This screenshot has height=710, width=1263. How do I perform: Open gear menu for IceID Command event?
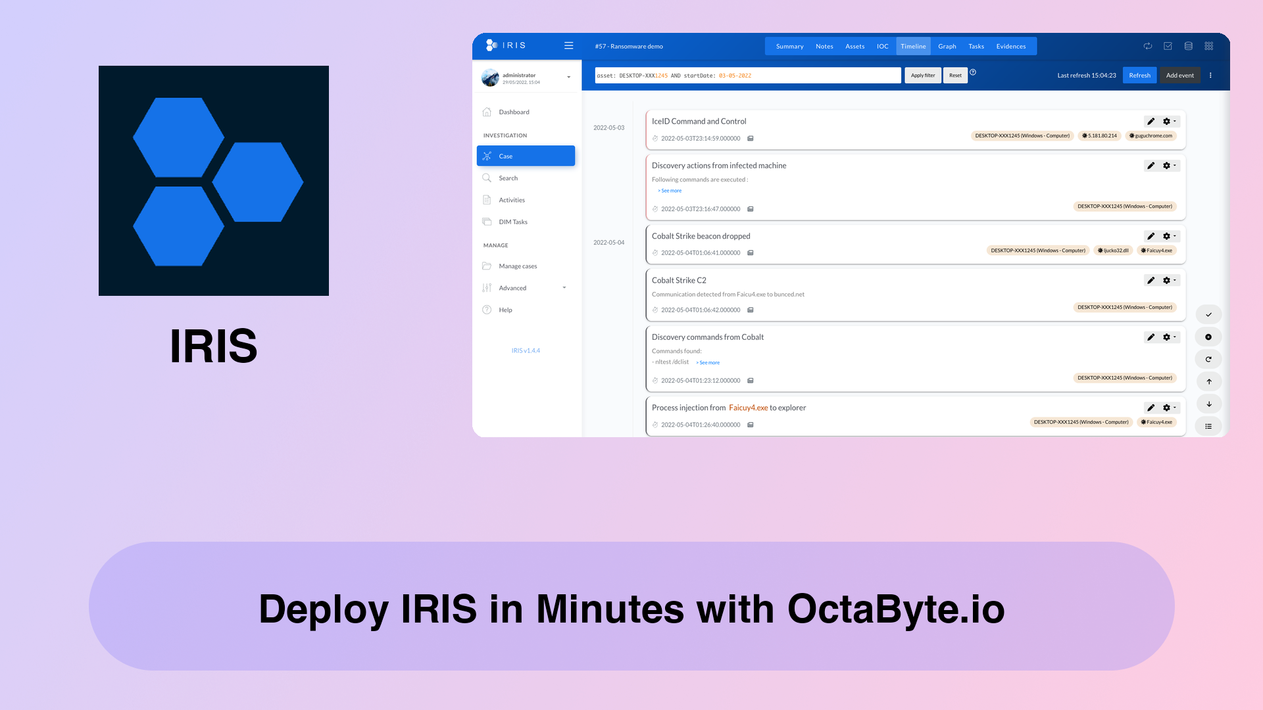point(1170,121)
